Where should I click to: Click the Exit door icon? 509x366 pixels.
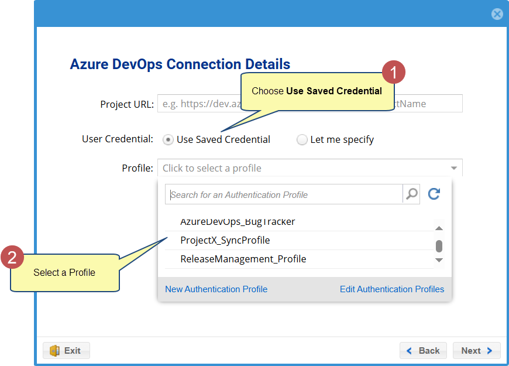point(55,351)
